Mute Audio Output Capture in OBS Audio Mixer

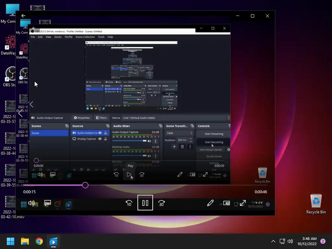click(x=149, y=141)
